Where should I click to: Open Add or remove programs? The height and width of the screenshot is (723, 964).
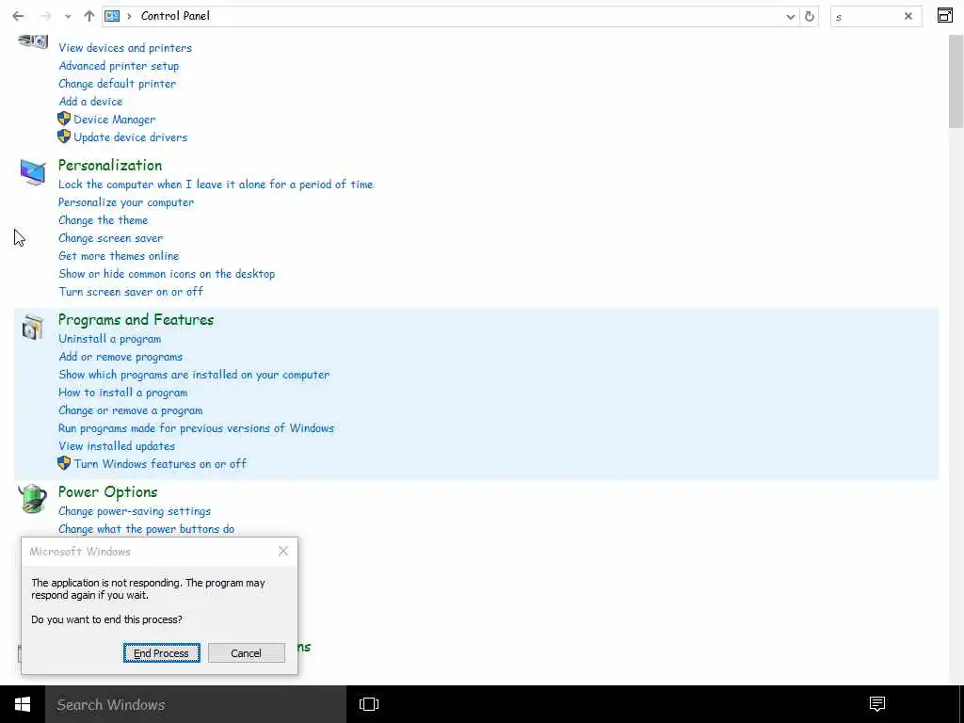[120, 357]
